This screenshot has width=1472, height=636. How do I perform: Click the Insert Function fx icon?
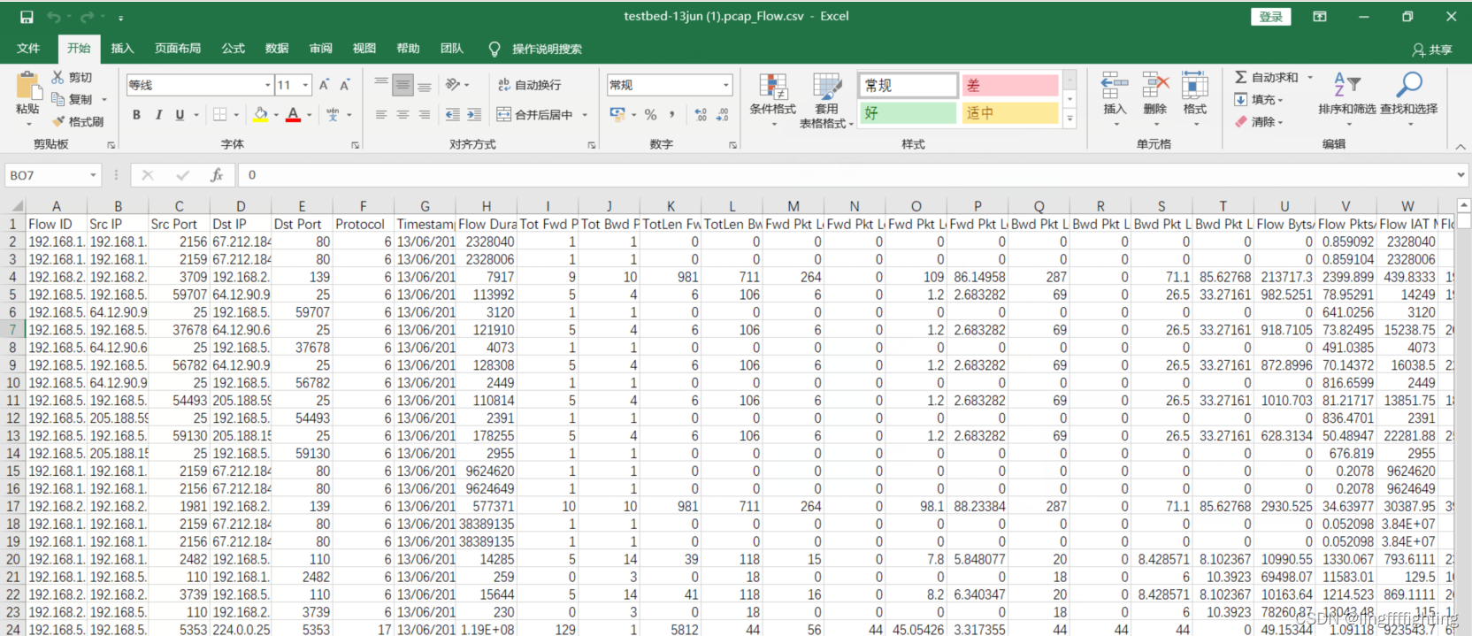pyautogui.click(x=217, y=175)
